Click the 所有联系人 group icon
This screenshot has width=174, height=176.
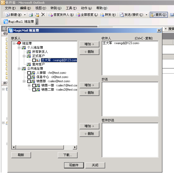click(x=29, y=52)
